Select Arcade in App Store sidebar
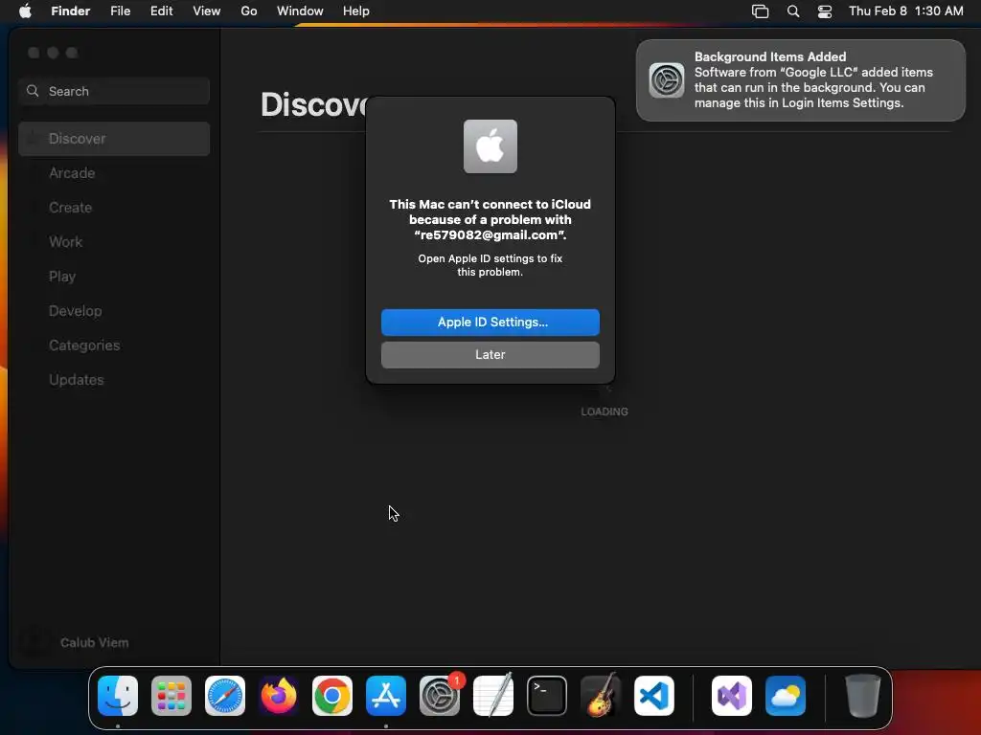The height and width of the screenshot is (735, 981). pyautogui.click(x=114, y=173)
